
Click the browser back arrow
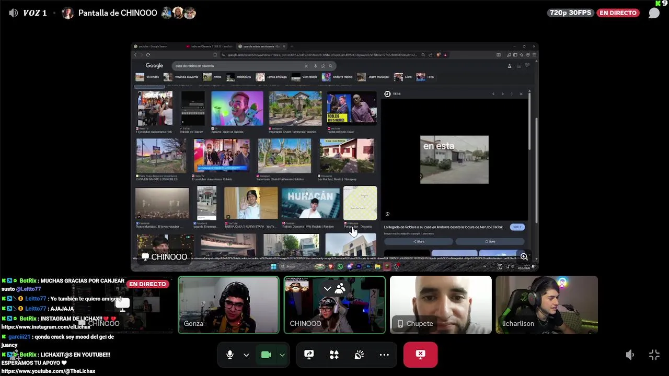[x=135, y=55]
